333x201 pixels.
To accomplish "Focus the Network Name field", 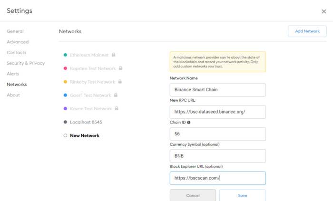I will [x=218, y=90].
